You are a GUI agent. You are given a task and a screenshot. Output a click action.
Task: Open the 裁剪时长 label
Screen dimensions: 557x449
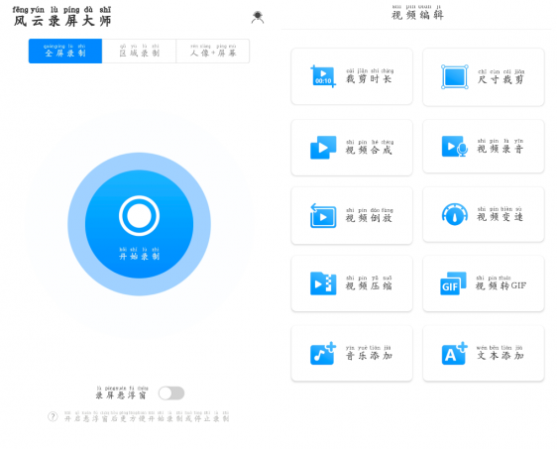(370, 76)
